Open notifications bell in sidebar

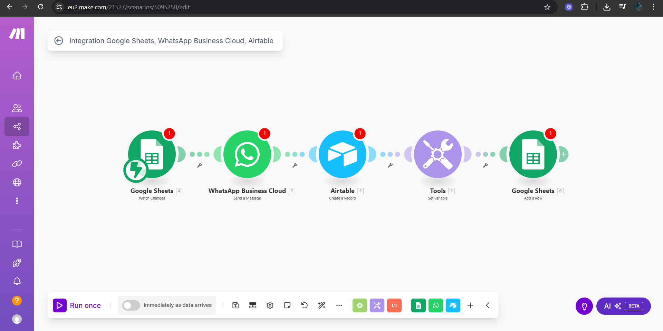17,281
